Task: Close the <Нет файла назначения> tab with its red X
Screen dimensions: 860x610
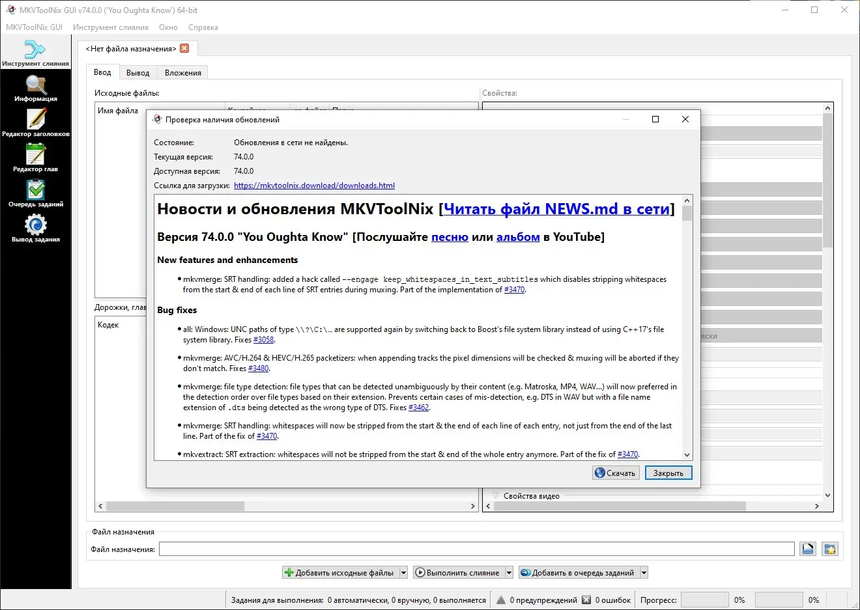Action: pos(184,48)
